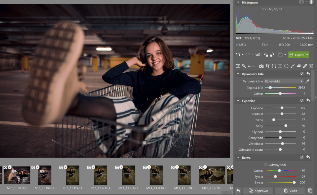
Task: Open the camera and lens tool
Action: (261, 66)
